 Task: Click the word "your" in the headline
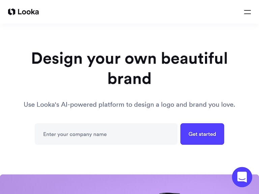[x=104, y=58]
